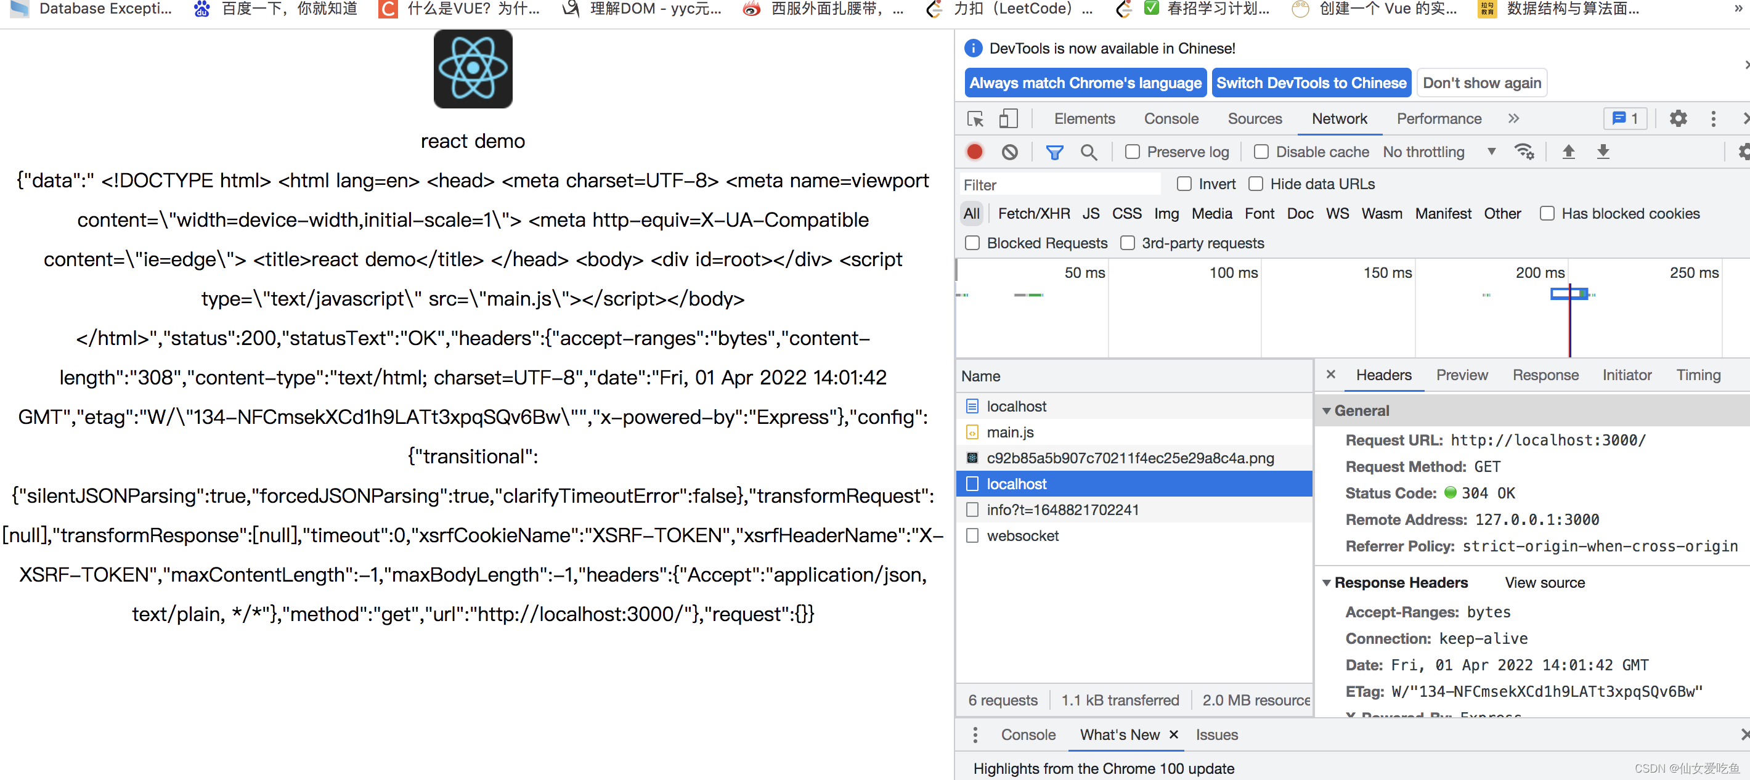
Task: Click Switch DevTools to Chinese
Action: click(1311, 83)
